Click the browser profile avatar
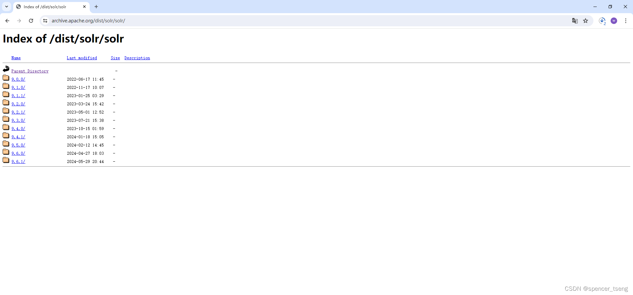The width and height of the screenshot is (633, 295). [614, 20]
